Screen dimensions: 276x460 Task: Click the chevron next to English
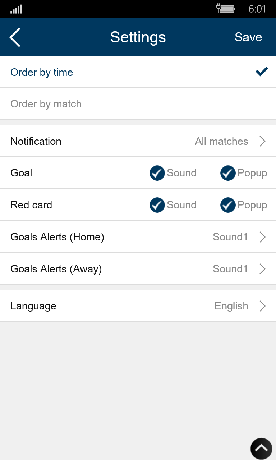coord(263,306)
